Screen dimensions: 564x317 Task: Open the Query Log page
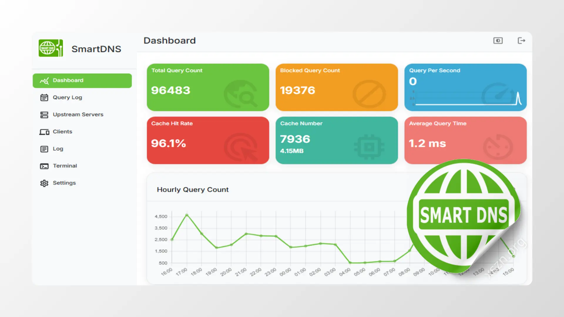(x=82, y=97)
